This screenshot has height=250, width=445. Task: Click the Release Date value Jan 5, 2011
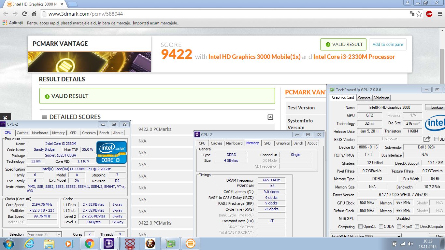[369, 132]
